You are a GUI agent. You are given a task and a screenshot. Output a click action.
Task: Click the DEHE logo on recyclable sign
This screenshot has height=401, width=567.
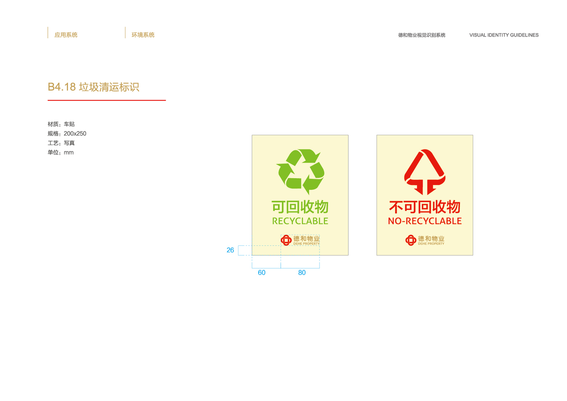300,240
